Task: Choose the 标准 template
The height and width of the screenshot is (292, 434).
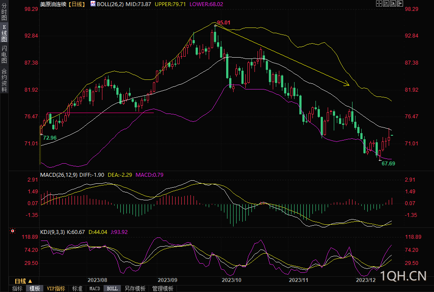Action: point(78,289)
